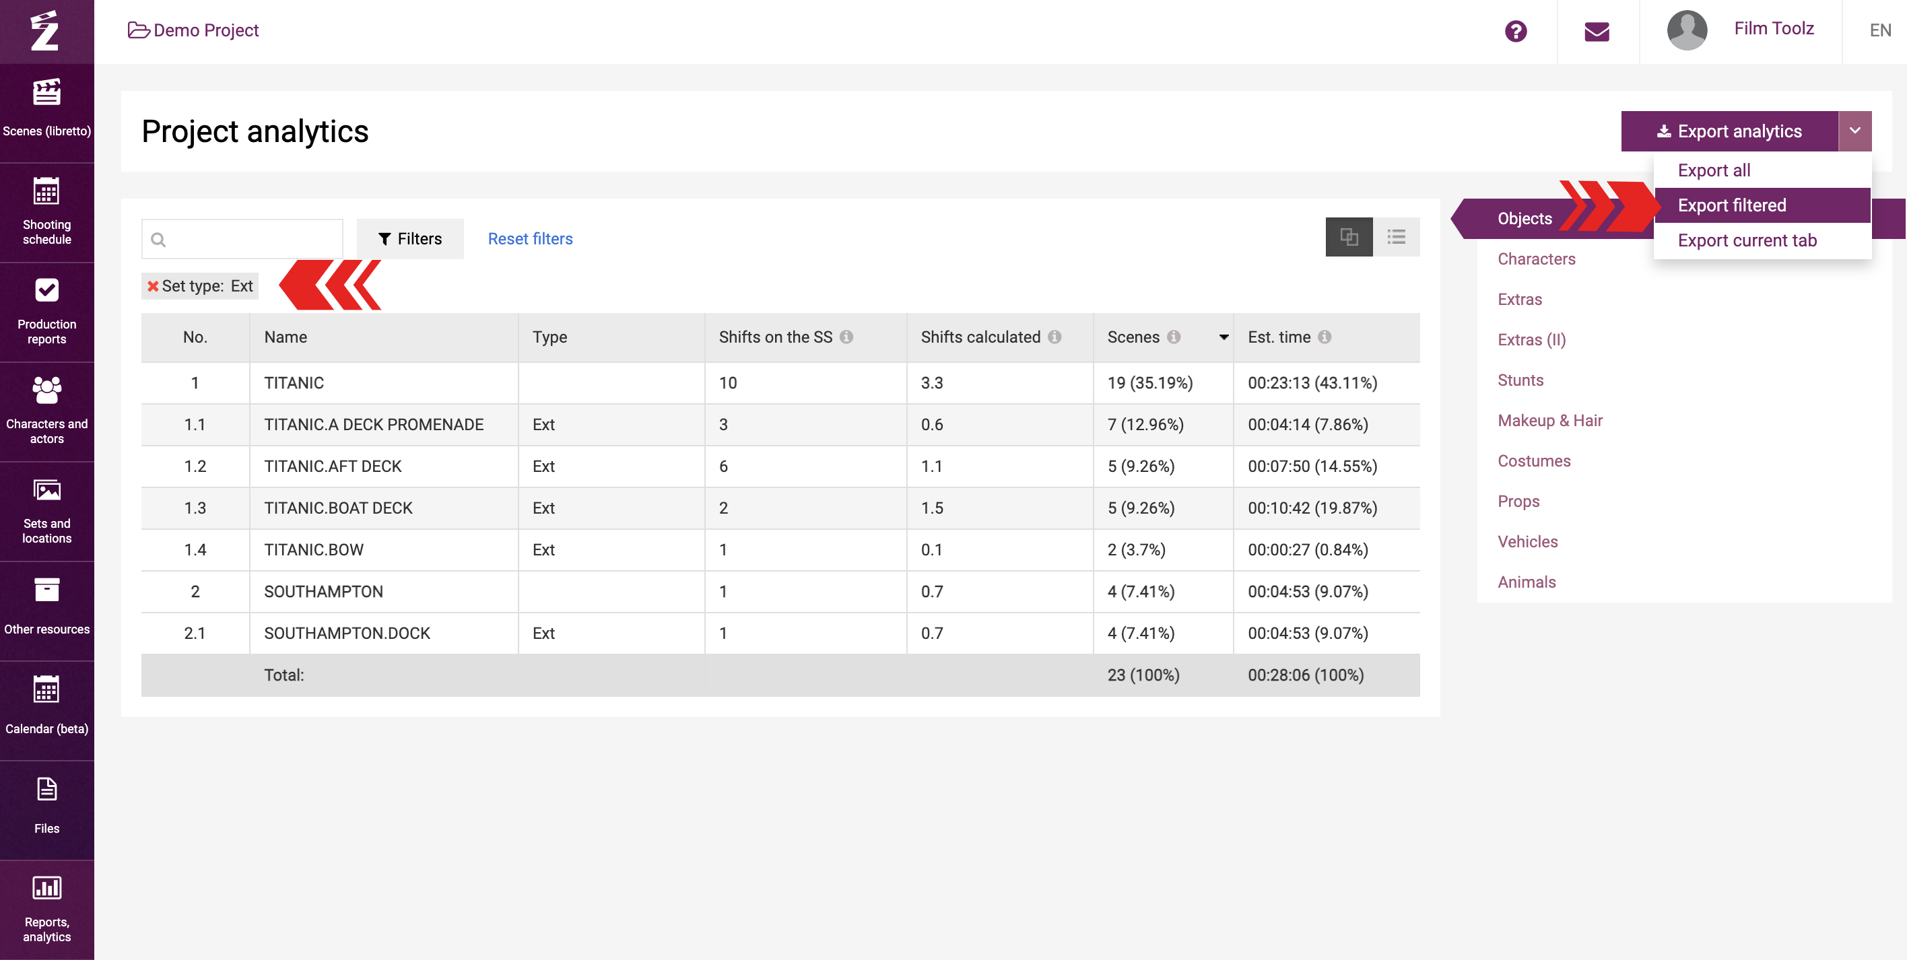Click into the search input field

242,238
